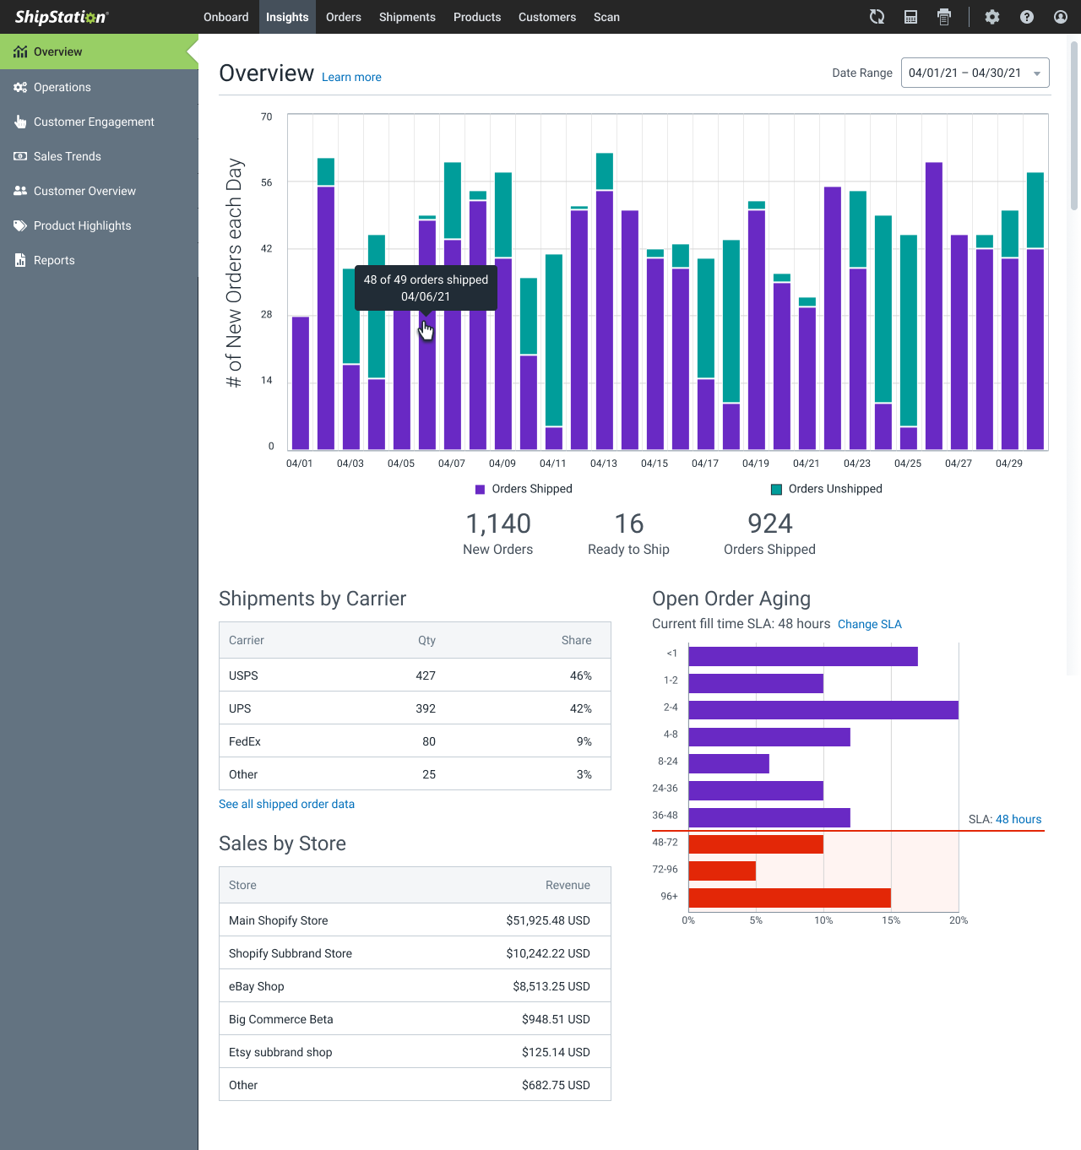This screenshot has width=1081, height=1150.
Task: Click the Change SLA link
Action: pyautogui.click(x=870, y=624)
